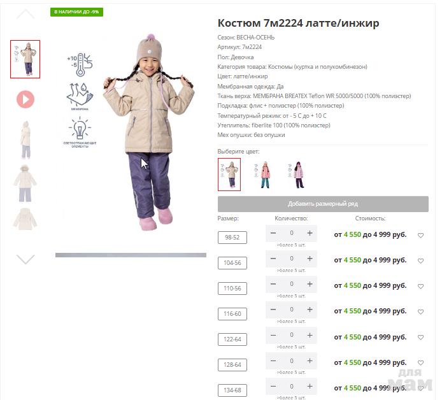The image size is (442, 400).
Task: Show previous thumbnails with up chevron
Action: coord(25,13)
